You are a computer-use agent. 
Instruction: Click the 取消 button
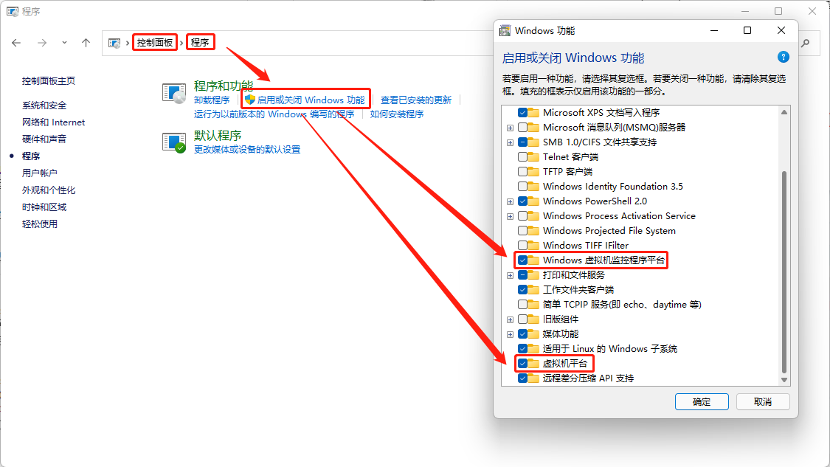pyautogui.click(x=763, y=402)
